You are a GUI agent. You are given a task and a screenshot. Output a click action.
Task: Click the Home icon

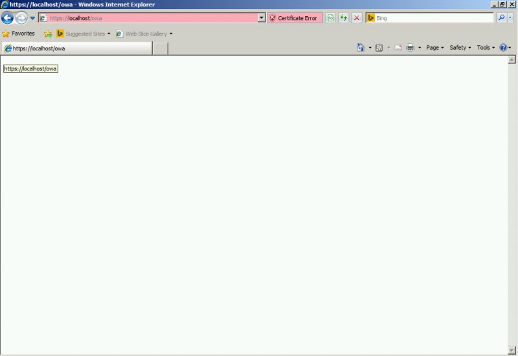(361, 47)
